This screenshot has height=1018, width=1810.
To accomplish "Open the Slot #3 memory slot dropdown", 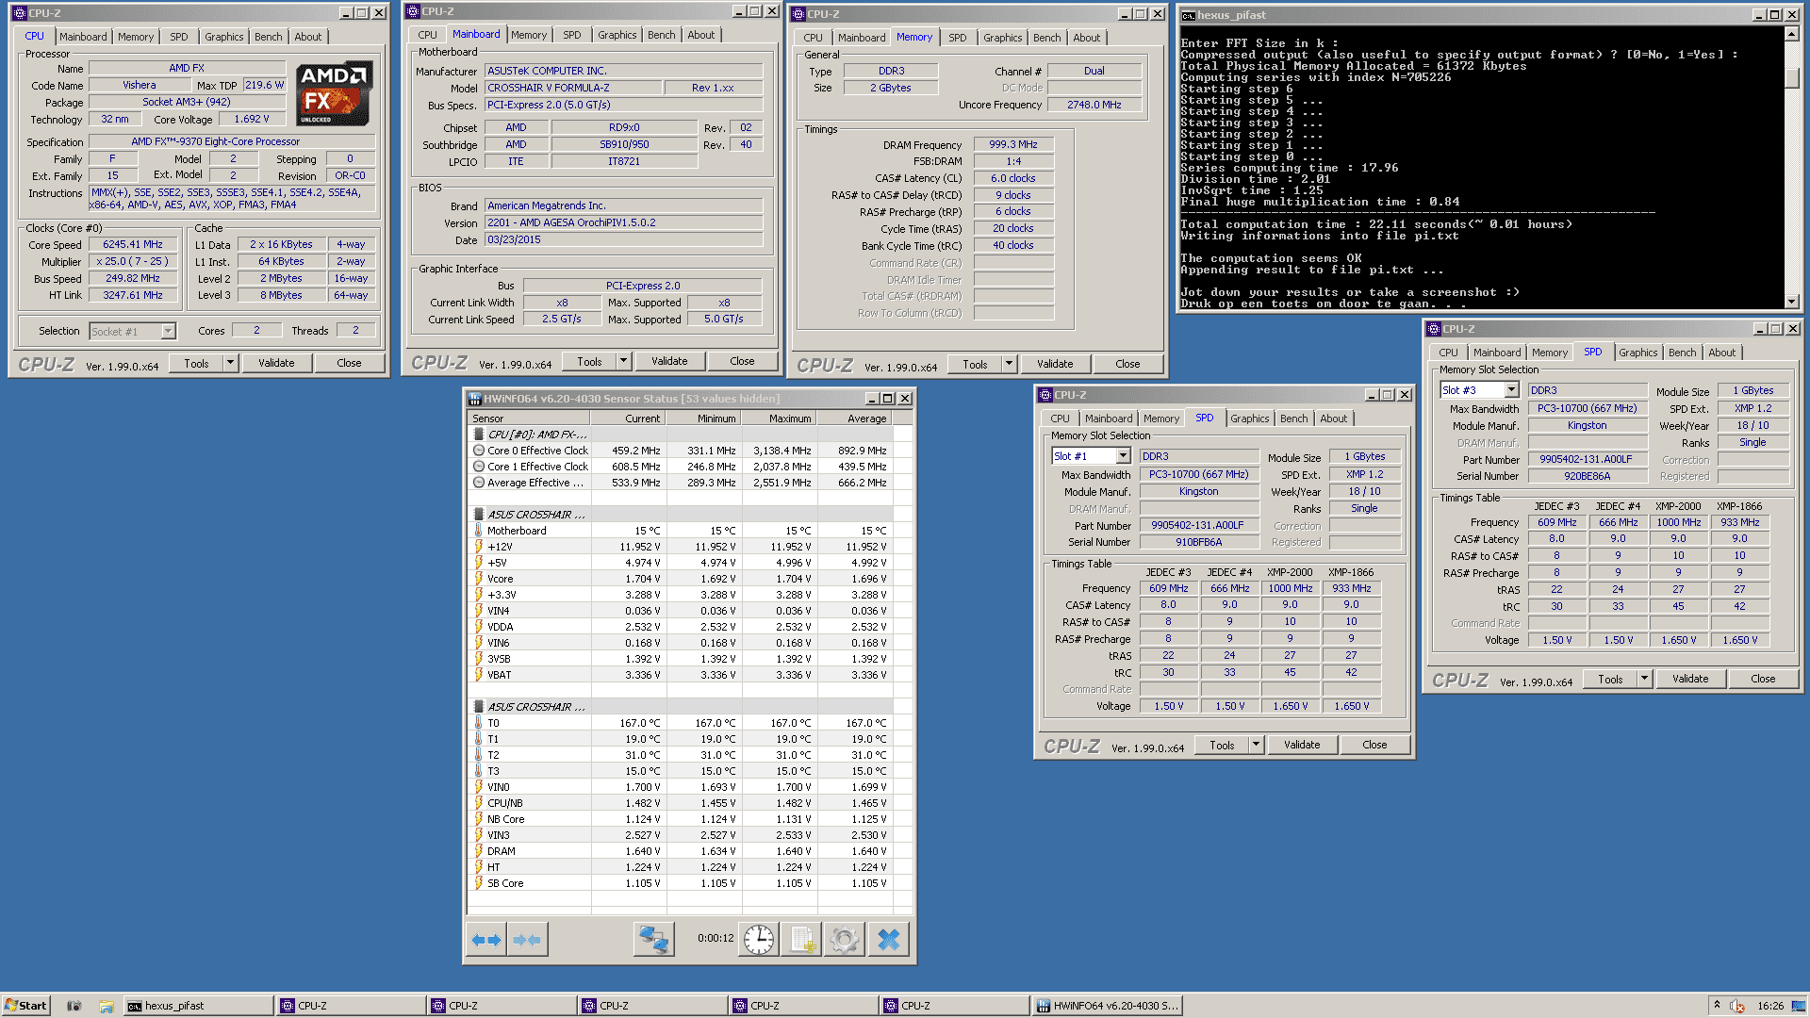I will 1511,390.
